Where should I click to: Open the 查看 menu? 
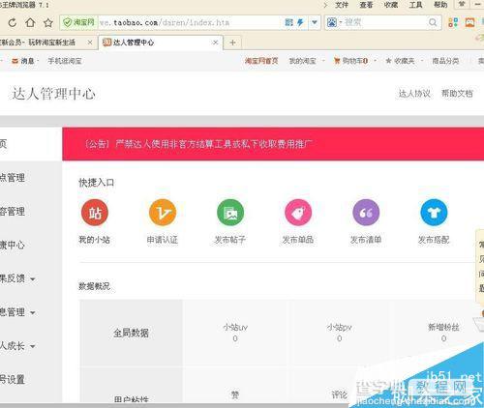click(x=366, y=5)
